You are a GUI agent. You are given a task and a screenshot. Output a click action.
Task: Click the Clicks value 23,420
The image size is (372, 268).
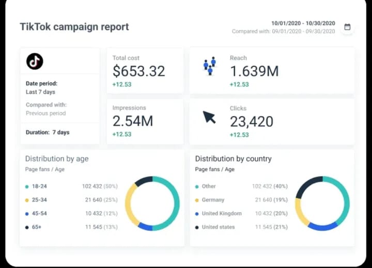(252, 121)
